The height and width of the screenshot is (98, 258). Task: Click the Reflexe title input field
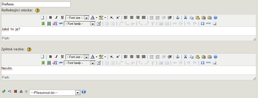[x=36, y=4]
